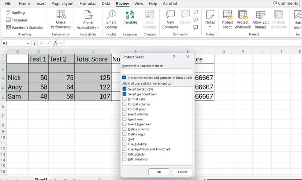Expand the function dropdown next to fx

pyautogui.click(x=61, y=43)
